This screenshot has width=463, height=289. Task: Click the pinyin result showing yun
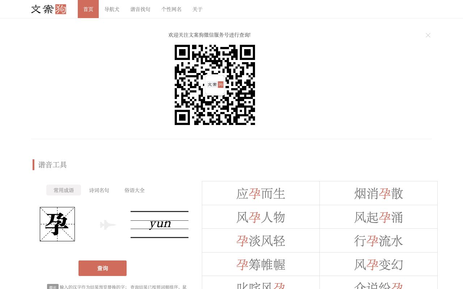[x=160, y=224]
